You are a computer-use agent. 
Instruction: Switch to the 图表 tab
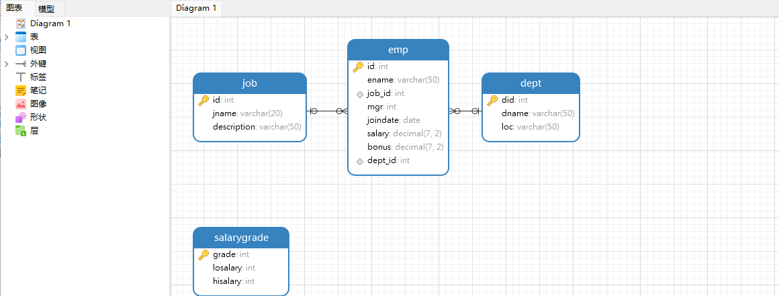pos(14,8)
